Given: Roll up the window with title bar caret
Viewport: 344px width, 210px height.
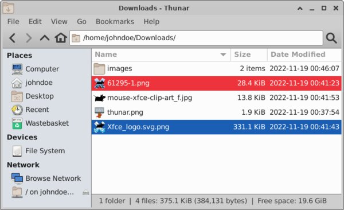Looking at the screenshot, I should coord(300,9).
